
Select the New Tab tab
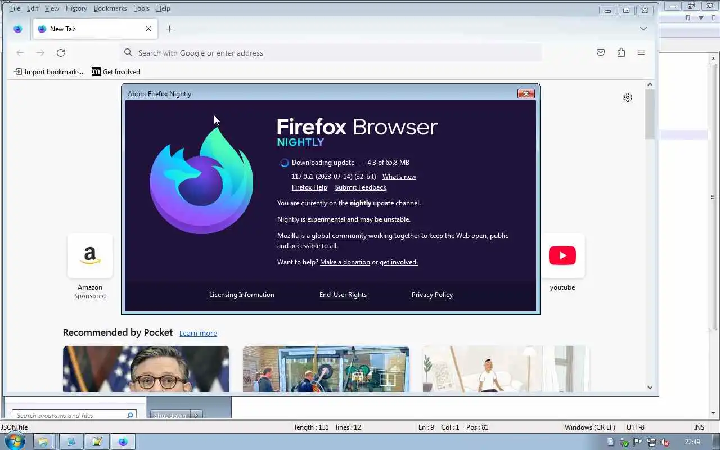(x=95, y=29)
